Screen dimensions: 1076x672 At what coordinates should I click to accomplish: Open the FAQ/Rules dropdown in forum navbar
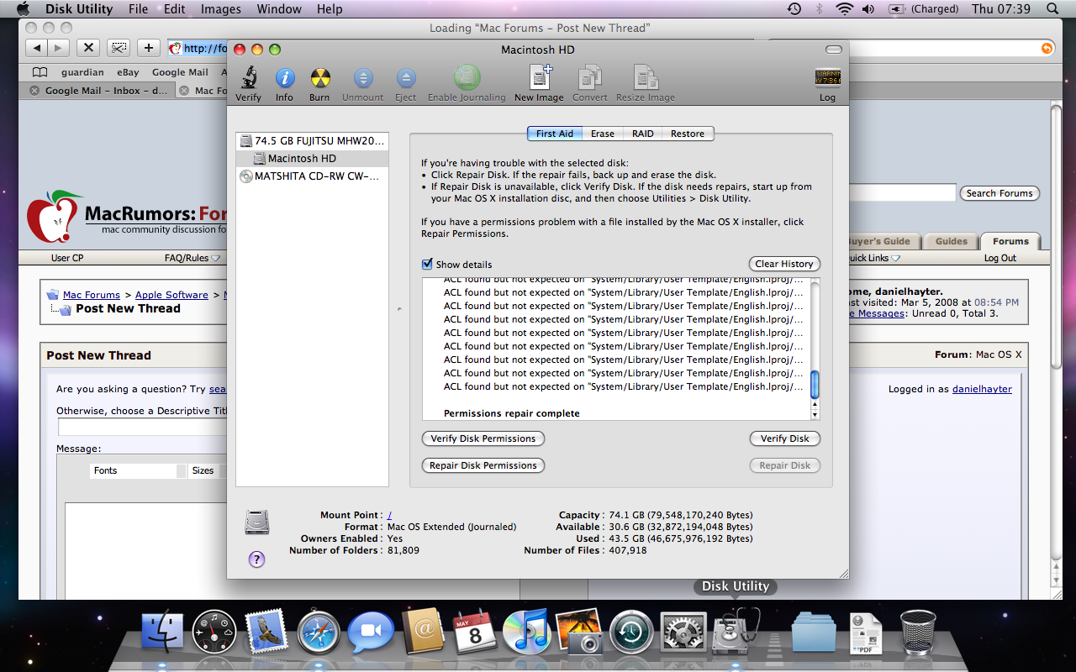(193, 258)
